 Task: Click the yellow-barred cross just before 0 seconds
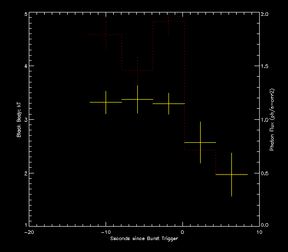[168, 103]
